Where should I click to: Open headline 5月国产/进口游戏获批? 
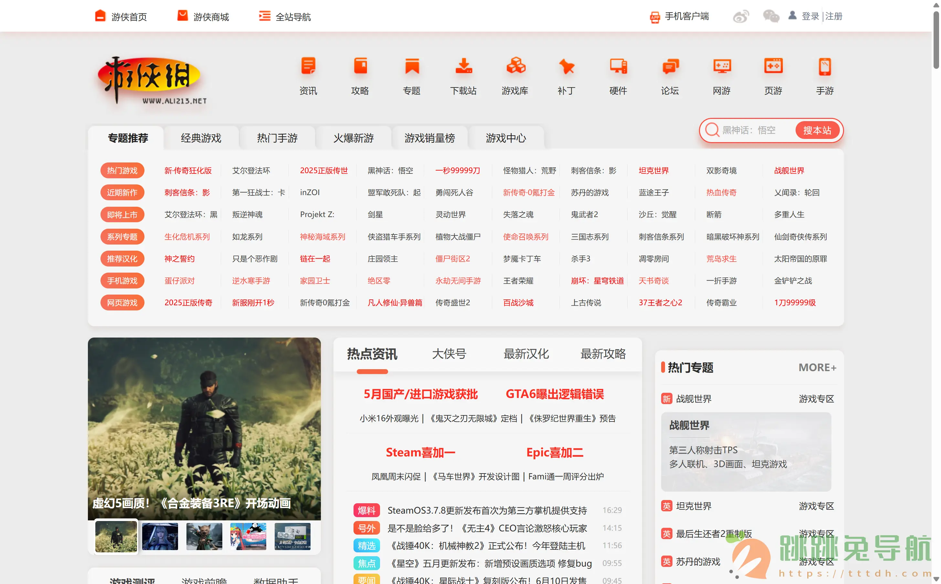[x=420, y=394]
